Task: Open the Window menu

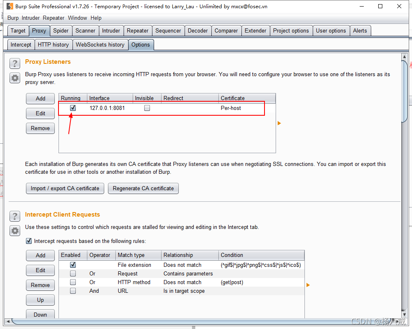Action: tap(77, 18)
